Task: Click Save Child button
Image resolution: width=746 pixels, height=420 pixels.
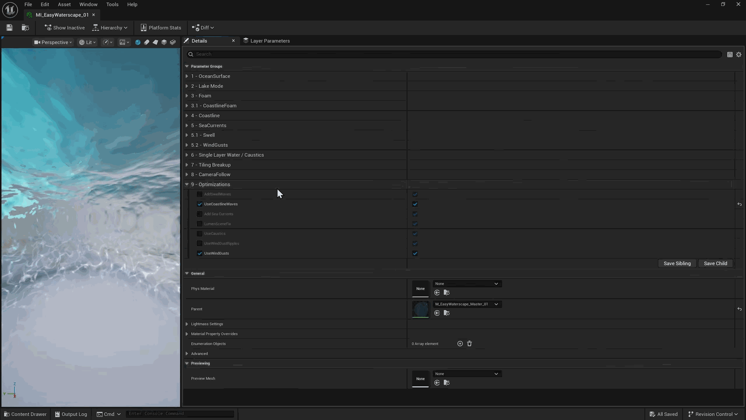Action: (715, 263)
